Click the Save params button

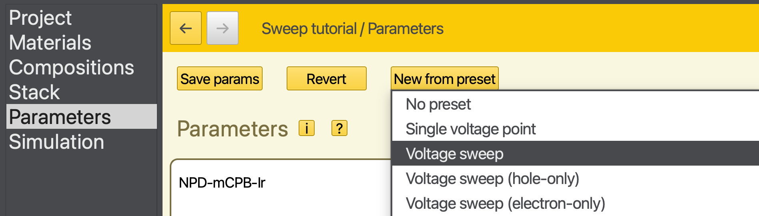click(x=220, y=79)
